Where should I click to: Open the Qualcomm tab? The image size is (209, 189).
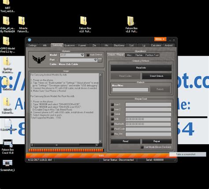coord(70,45)
